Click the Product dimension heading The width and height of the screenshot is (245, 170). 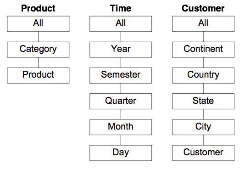point(38,8)
